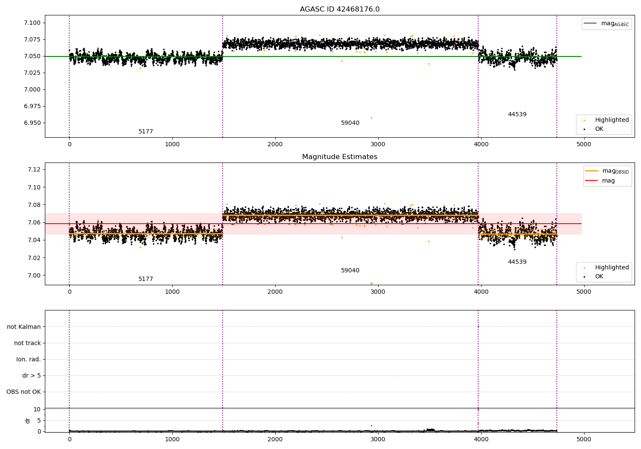The width and height of the screenshot is (641, 449).
Task: Click the lone orange outlier near 6.957 in top plot
Action: pyautogui.click(x=371, y=118)
